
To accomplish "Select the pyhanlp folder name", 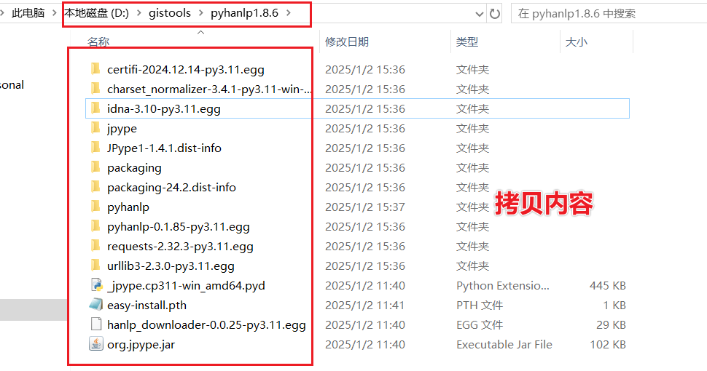I will point(128,207).
